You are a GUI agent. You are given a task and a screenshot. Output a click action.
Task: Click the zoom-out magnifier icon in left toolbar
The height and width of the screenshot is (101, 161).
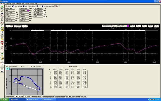[2, 35]
